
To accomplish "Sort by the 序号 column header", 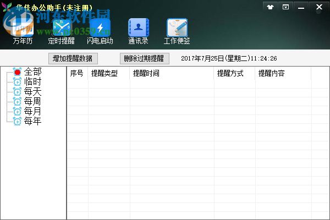I will point(78,73).
